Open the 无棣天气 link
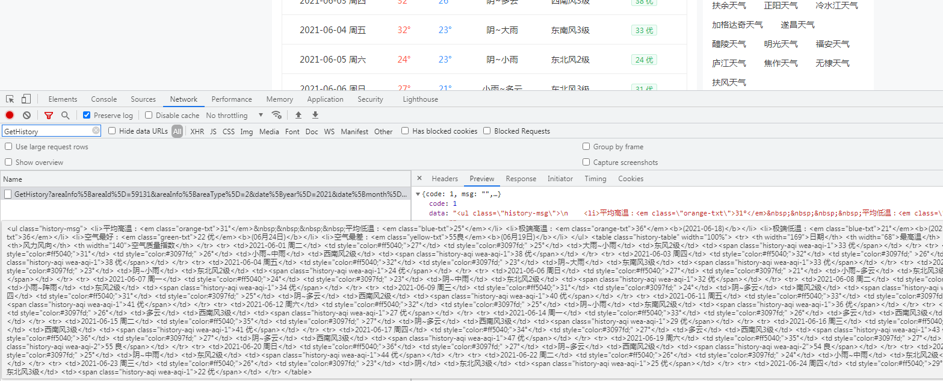Image resolution: width=943 pixels, height=381 pixels. 832,63
